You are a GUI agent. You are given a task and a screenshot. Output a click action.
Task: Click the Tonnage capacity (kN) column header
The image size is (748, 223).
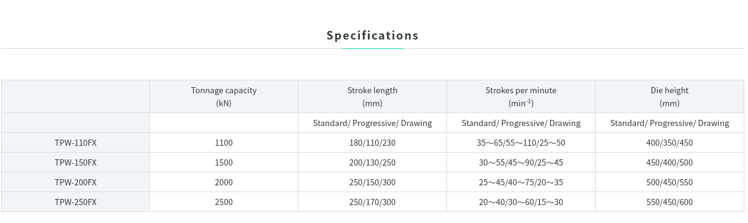(x=224, y=96)
